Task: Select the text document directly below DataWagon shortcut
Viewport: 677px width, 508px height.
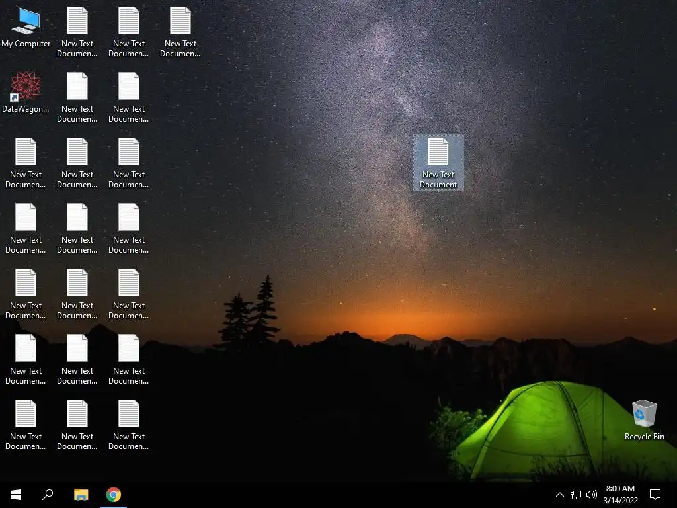Action: click(26, 163)
